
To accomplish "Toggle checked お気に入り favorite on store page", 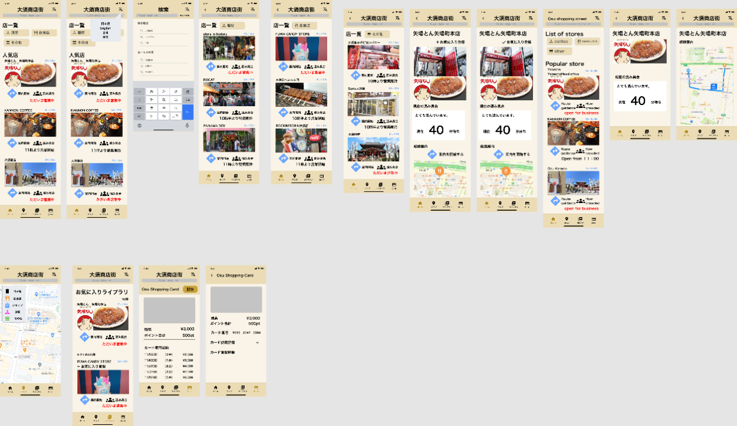I will (516, 42).
